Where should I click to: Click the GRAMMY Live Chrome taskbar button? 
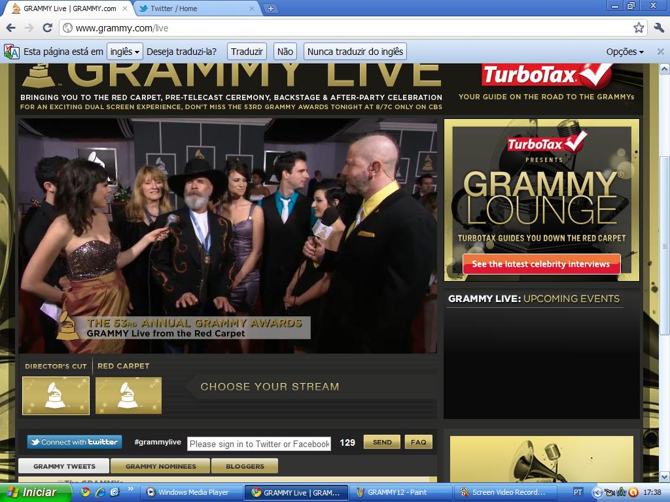coord(296,492)
